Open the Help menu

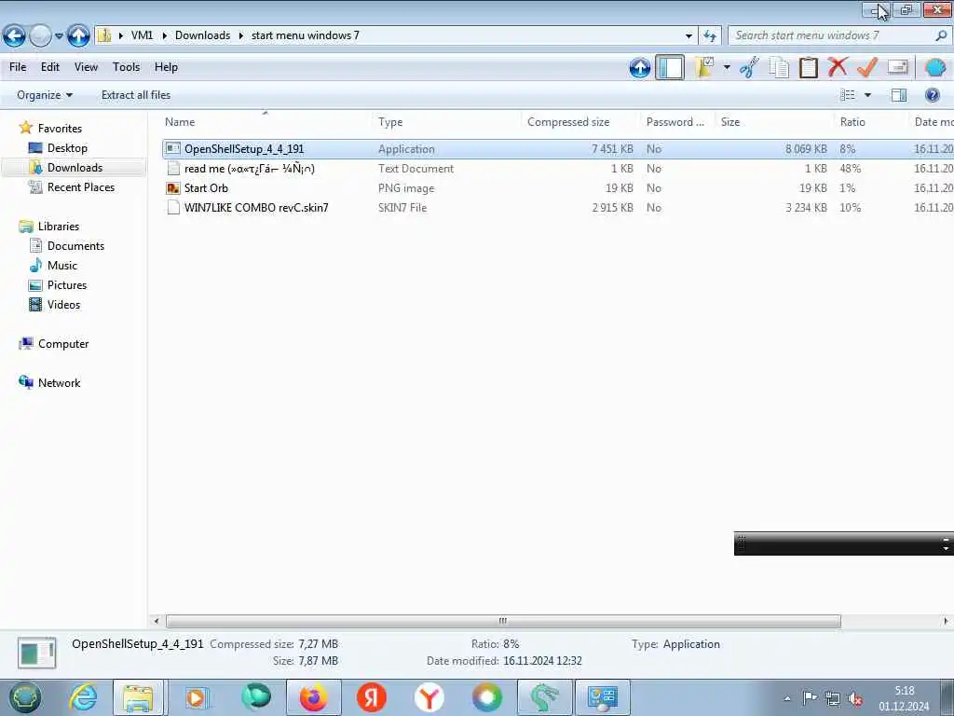click(166, 67)
